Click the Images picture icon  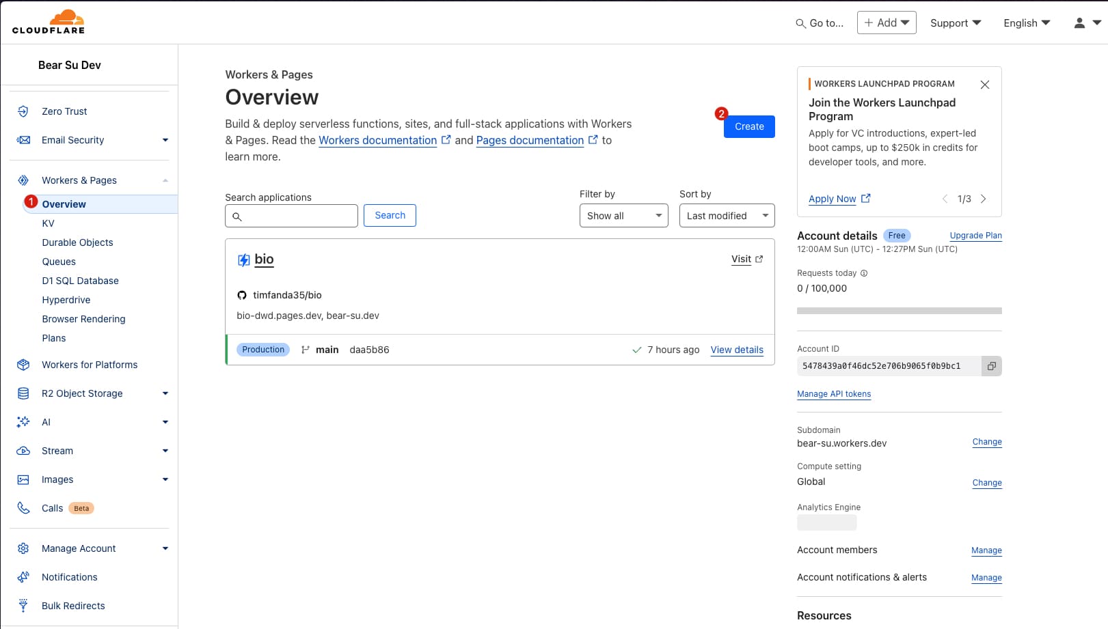[x=23, y=479]
